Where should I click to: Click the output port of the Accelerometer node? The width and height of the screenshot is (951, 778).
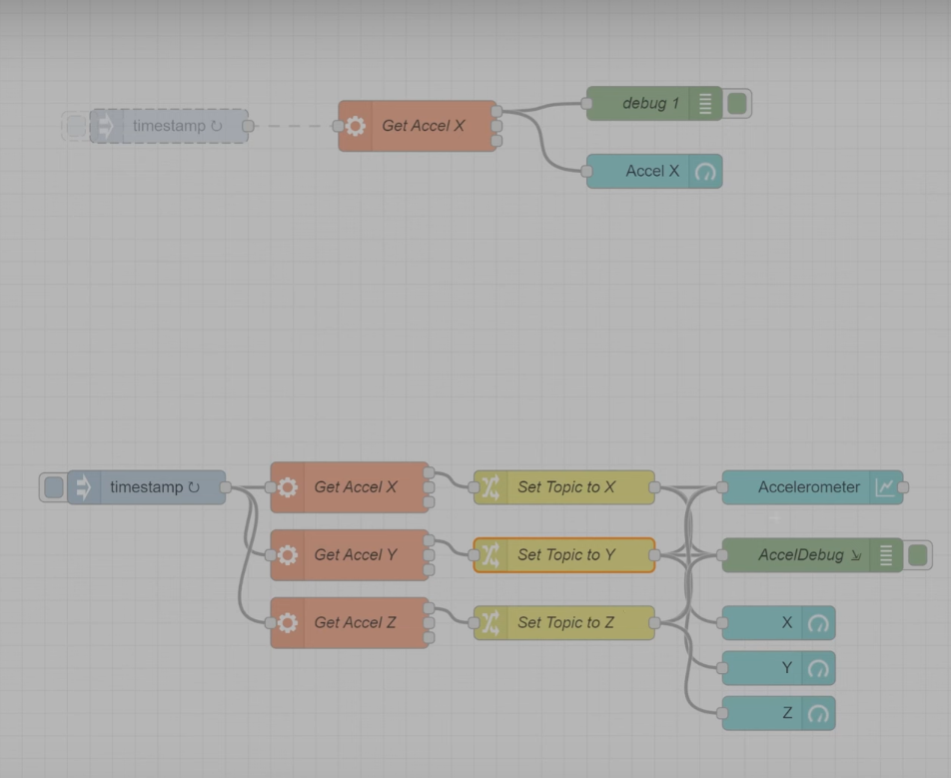pyautogui.click(x=903, y=487)
